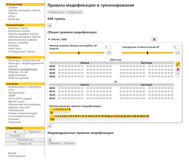Image resolution: width=189 pixels, height=162 pixels.
Task: Open Информация о платформе page
Action: (x=25, y=87)
